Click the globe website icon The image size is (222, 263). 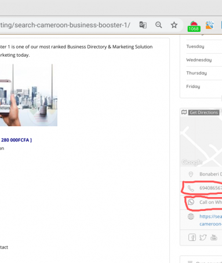click(x=191, y=217)
